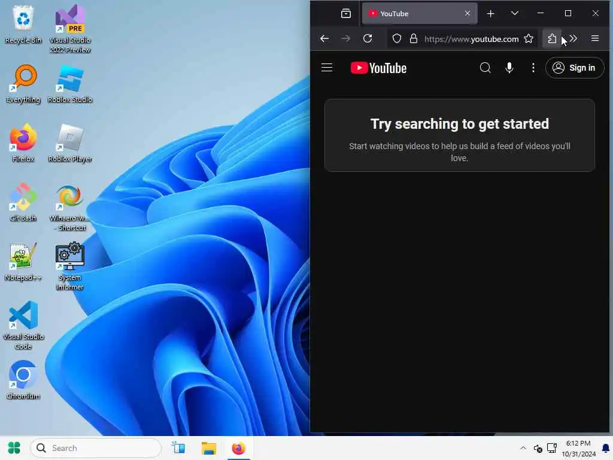Open the clock and date flyout
The width and height of the screenshot is (613, 460).
[x=579, y=448]
